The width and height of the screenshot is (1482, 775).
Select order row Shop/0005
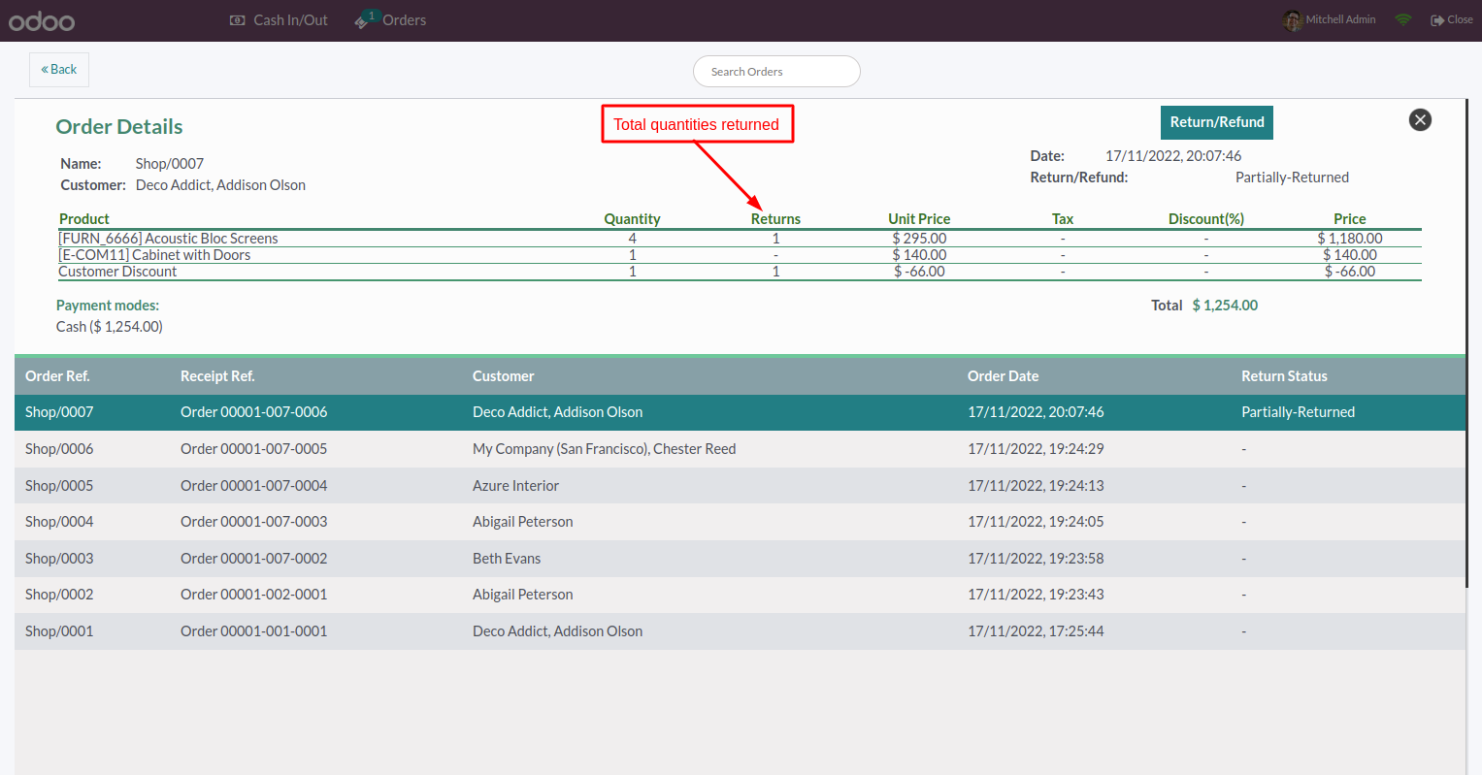pyautogui.click(x=740, y=486)
